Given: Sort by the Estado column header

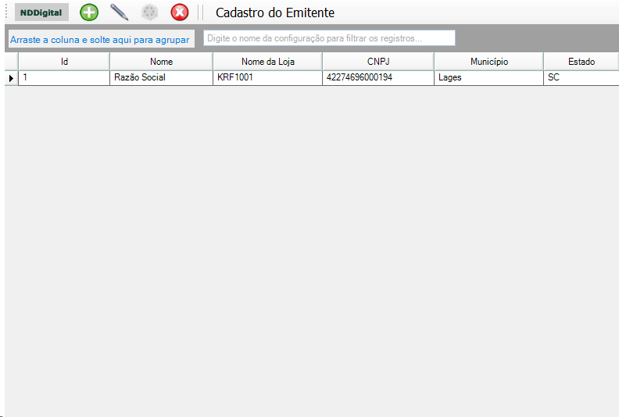Looking at the screenshot, I should (581, 62).
